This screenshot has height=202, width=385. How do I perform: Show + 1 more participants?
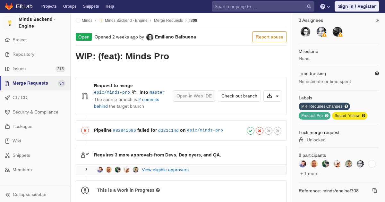coord(309,173)
